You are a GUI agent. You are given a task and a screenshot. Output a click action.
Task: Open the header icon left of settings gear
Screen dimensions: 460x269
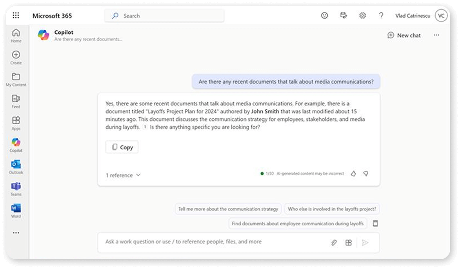[x=344, y=16]
